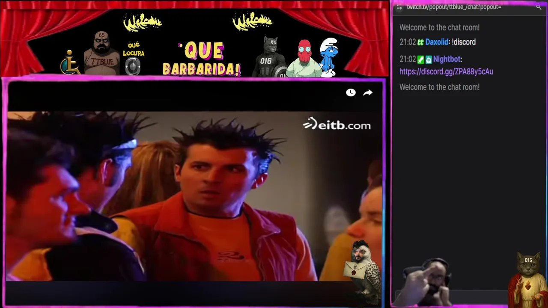This screenshot has height=308, width=548.
Task: Click the haloed cat 016 image in the corner
Action: (x=528, y=280)
